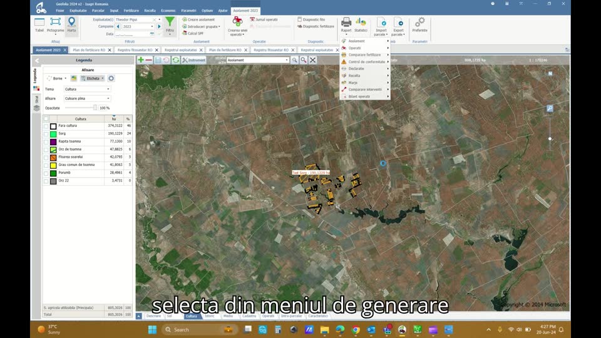
Task: Tick the Fara cultura checkbox
Action: [x=46, y=126]
